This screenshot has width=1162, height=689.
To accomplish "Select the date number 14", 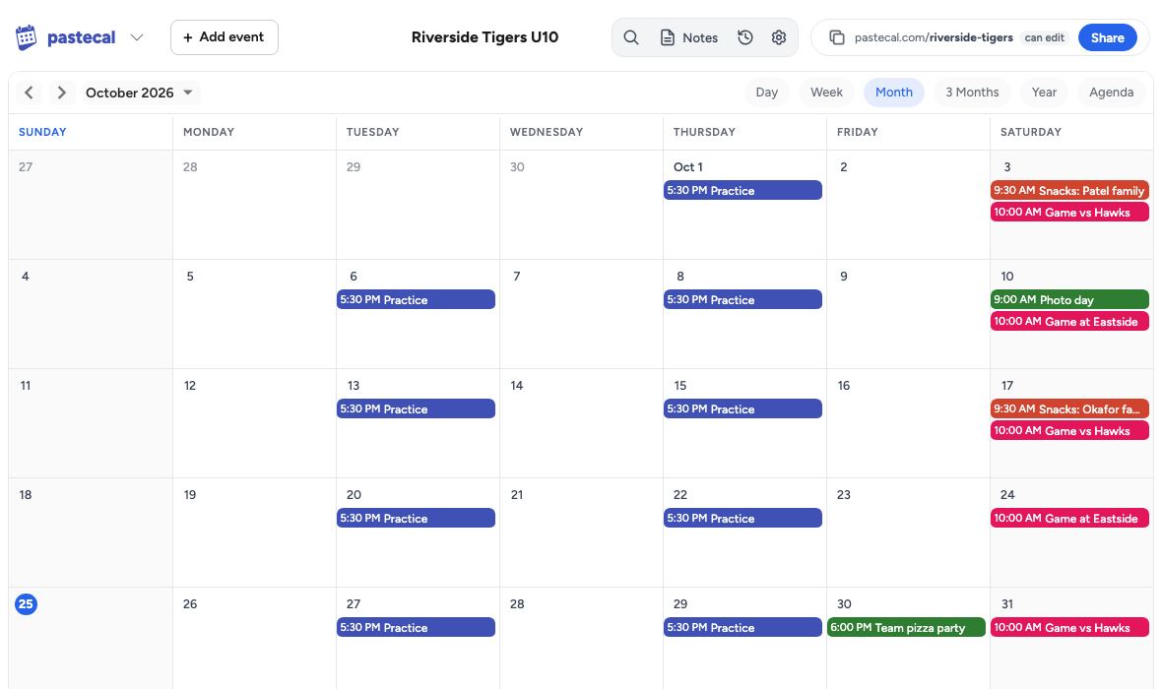I will tap(517, 385).
